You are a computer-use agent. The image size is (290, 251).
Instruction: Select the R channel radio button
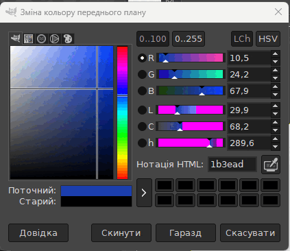(x=142, y=58)
